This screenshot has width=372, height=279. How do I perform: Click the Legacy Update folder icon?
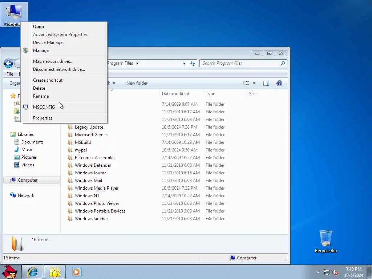70,127
